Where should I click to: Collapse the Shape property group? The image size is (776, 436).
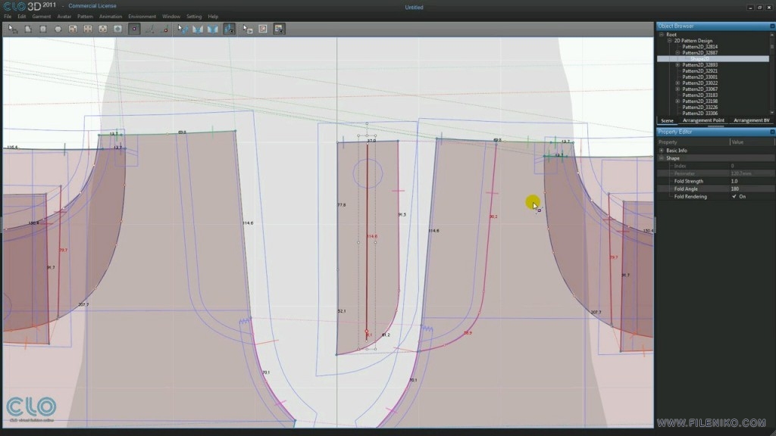tap(662, 158)
